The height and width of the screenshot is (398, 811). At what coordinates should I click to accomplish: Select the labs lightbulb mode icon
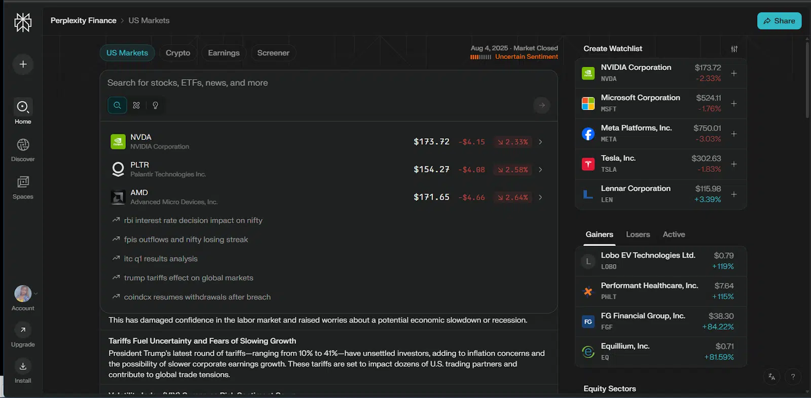click(156, 105)
